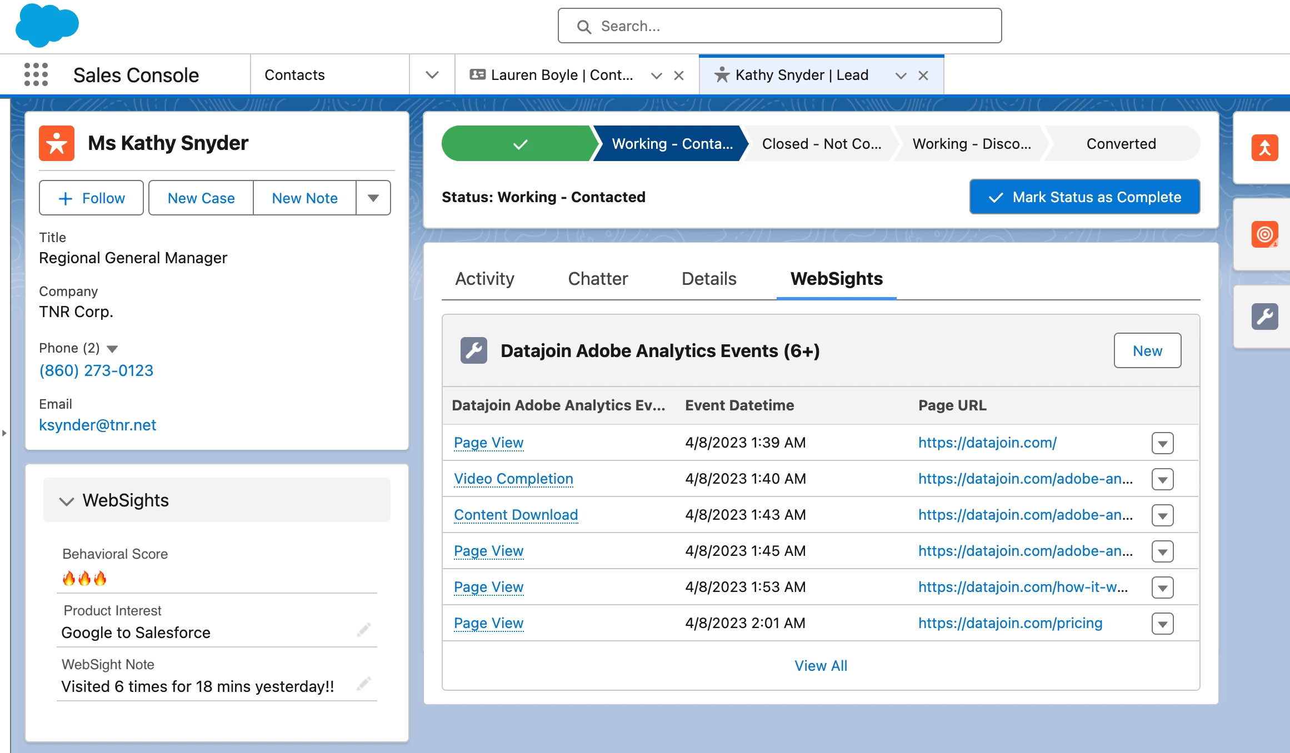1290x753 pixels.
Task: Select the Working - Discovery path stage
Action: [971, 144]
